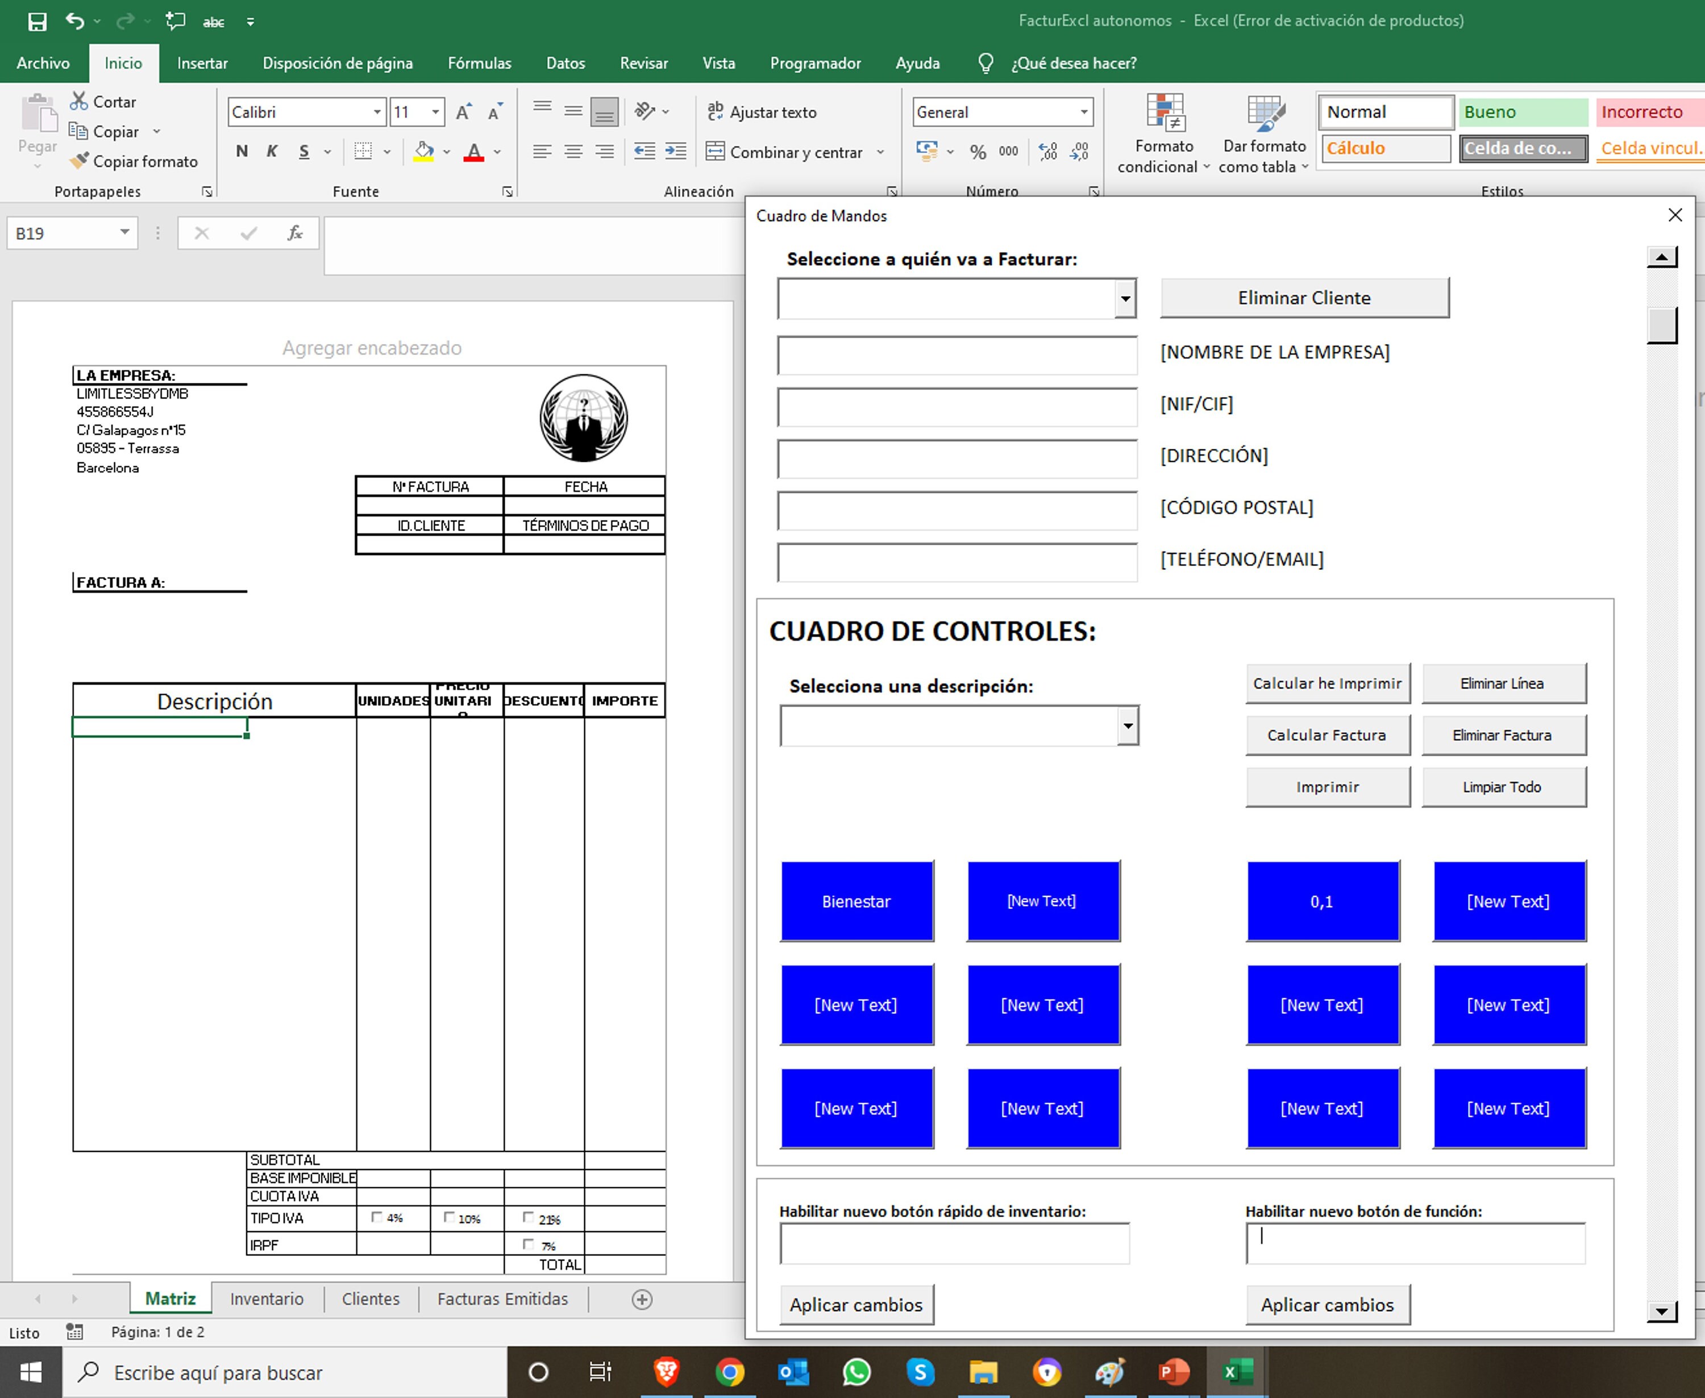The image size is (1705, 1398).
Task: Switch to the Fórmulas ribbon tab
Action: pos(480,63)
